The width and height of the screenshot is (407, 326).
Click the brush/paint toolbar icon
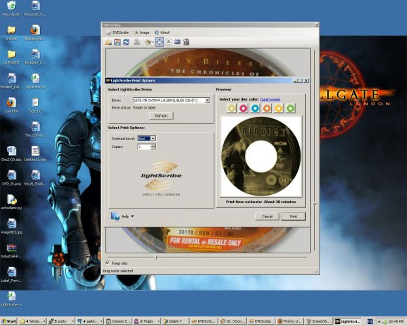(148, 42)
